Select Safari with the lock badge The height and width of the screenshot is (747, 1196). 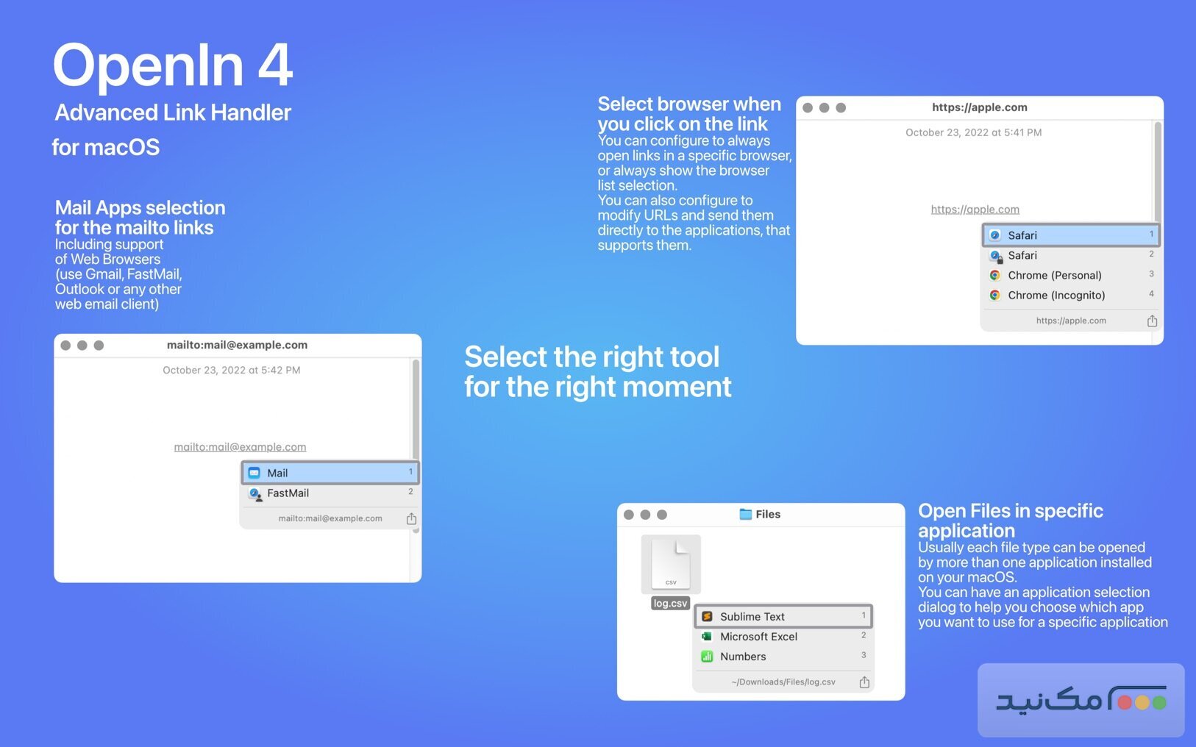[1022, 255]
